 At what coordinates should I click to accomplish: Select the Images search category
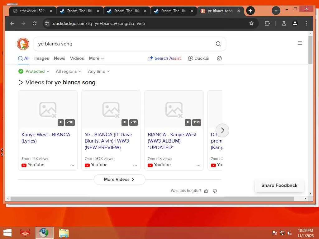pyautogui.click(x=41, y=58)
